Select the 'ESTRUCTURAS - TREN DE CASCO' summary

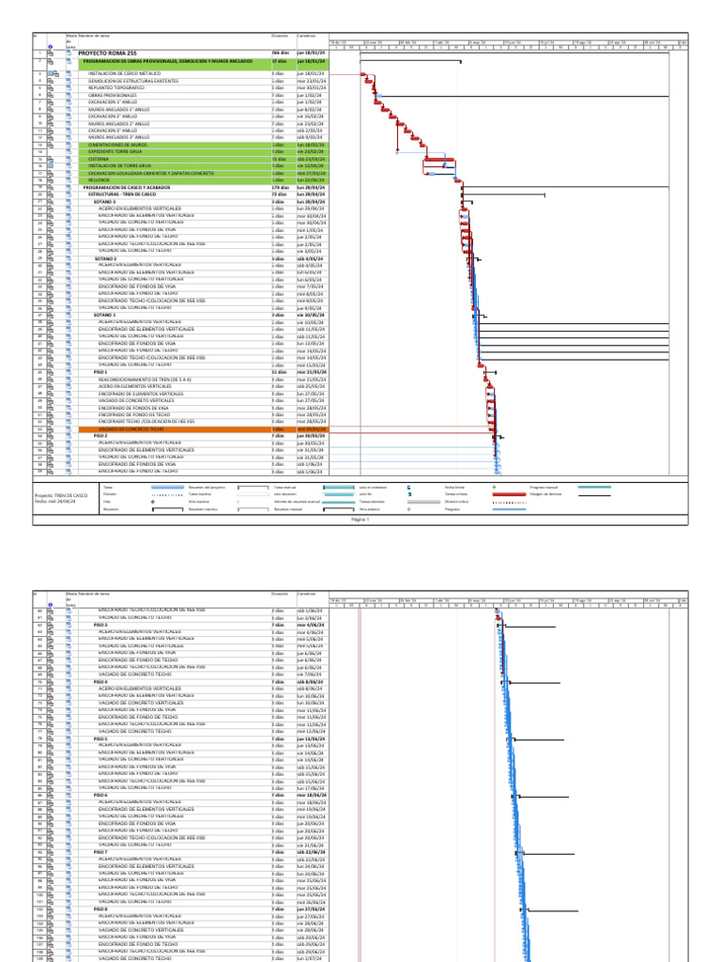tap(122, 194)
